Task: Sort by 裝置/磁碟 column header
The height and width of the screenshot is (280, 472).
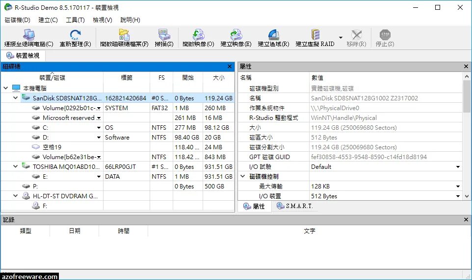Action: [52, 77]
